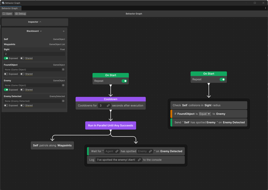Viewport: 268px width, 190px height.
Task: Open the Equal comparison dropdown
Action: [205, 114]
